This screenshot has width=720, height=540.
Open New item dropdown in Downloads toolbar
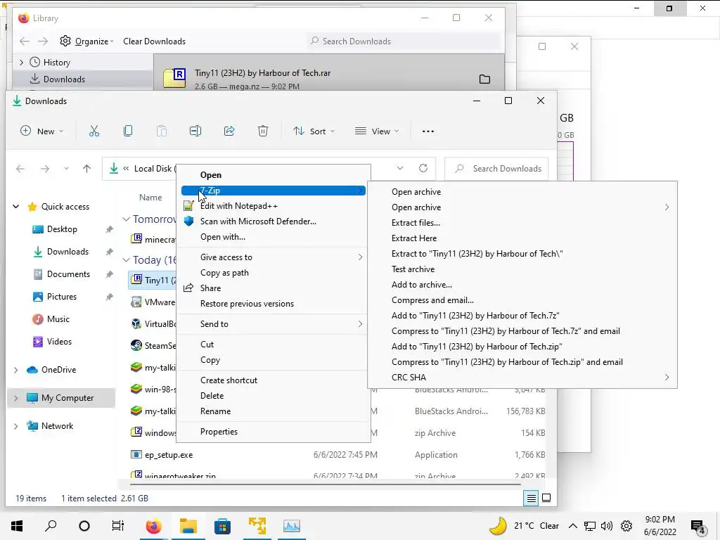click(x=41, y=131)
